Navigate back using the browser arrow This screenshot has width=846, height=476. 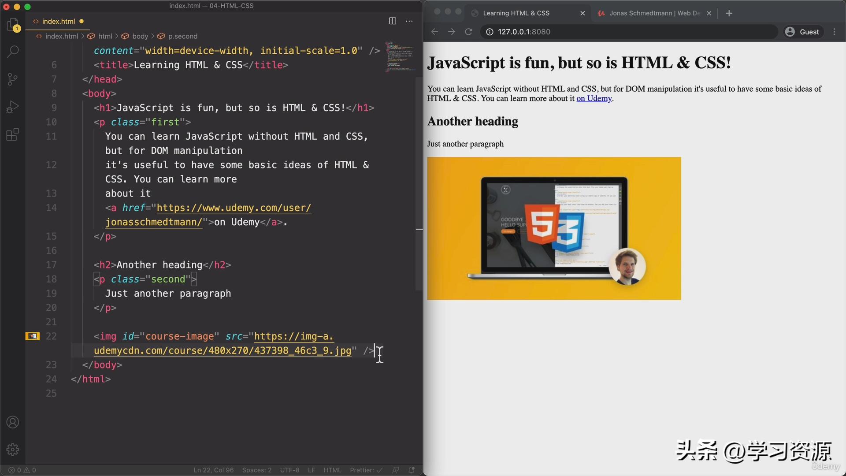tap(434, 31)
